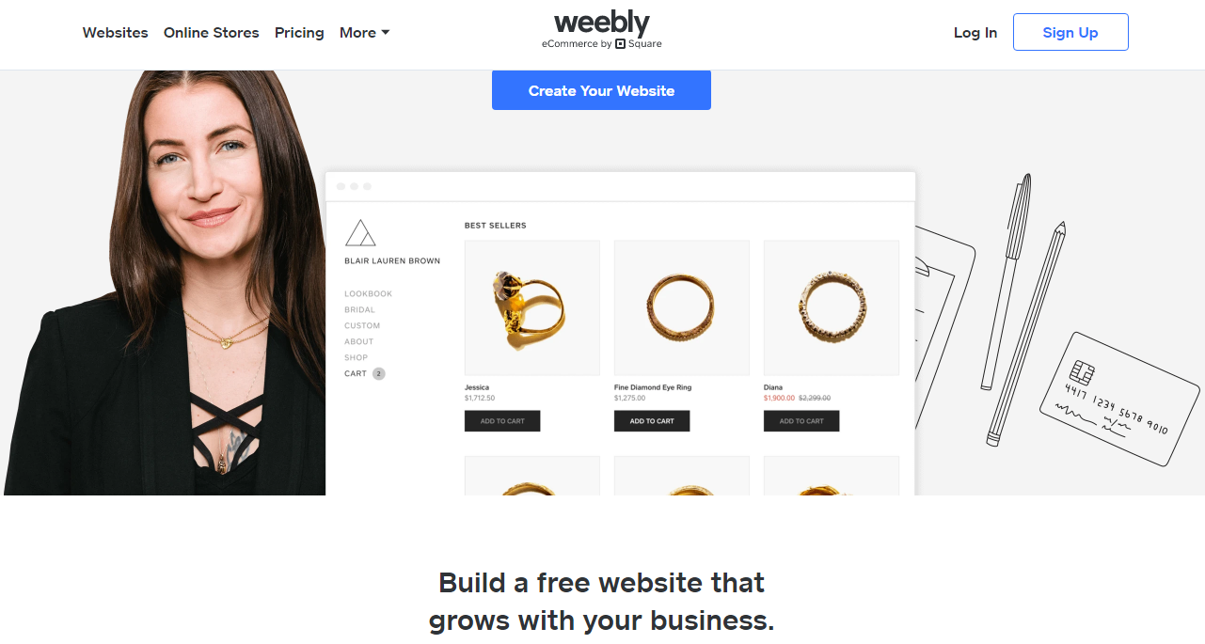Screen dimensions: 1205x644
Task: Select the Jessica ring product image
Action: point(532,308)
